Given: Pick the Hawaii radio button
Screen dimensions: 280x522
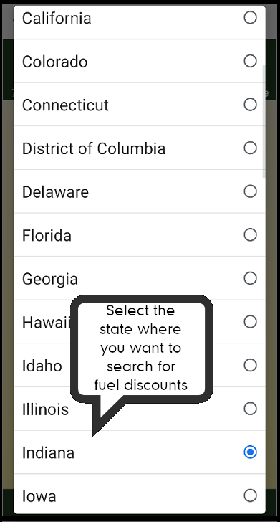Looking at the screenshot, I should point(250,322).
